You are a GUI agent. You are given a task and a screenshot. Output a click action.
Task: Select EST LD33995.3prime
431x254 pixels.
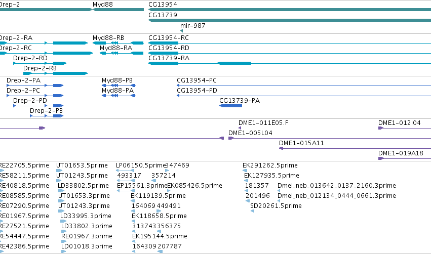coord(86,216)
